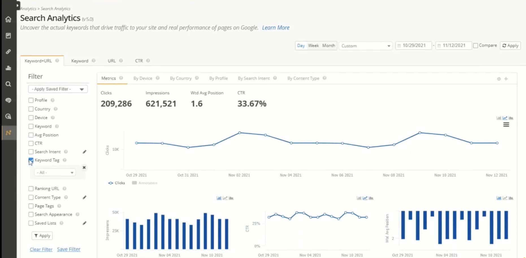The width and height of the screenshot is (526, 258).
Task: Click the help icon beside Profile filter
Action: [53, 100]
